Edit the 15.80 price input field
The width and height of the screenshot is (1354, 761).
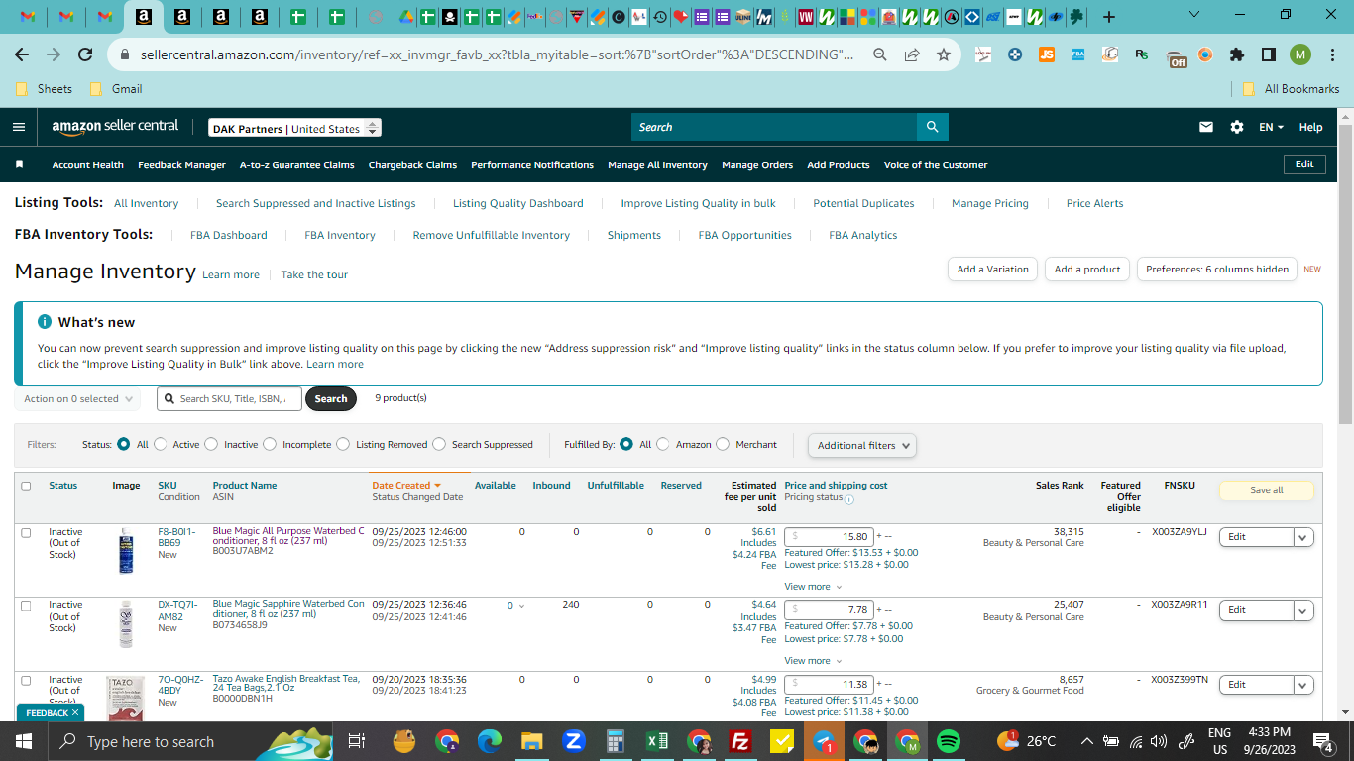(829, 537)
